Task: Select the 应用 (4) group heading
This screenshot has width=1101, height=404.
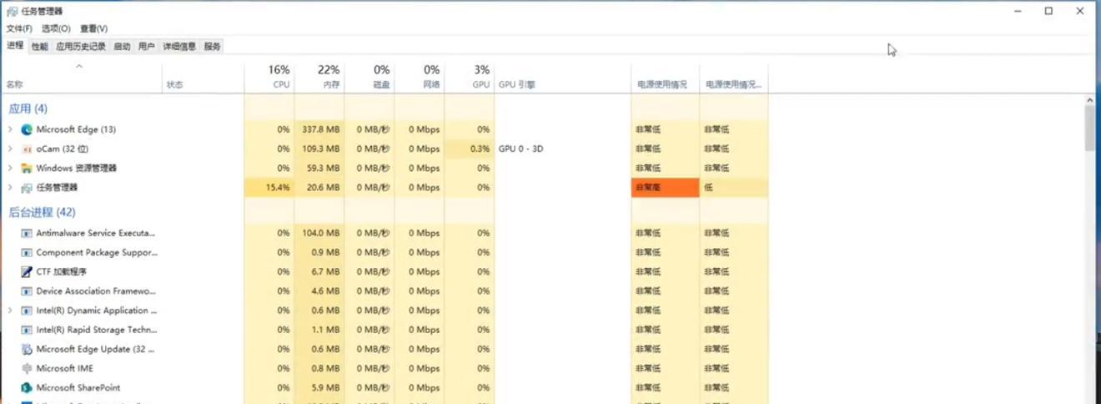Action: 28,109
